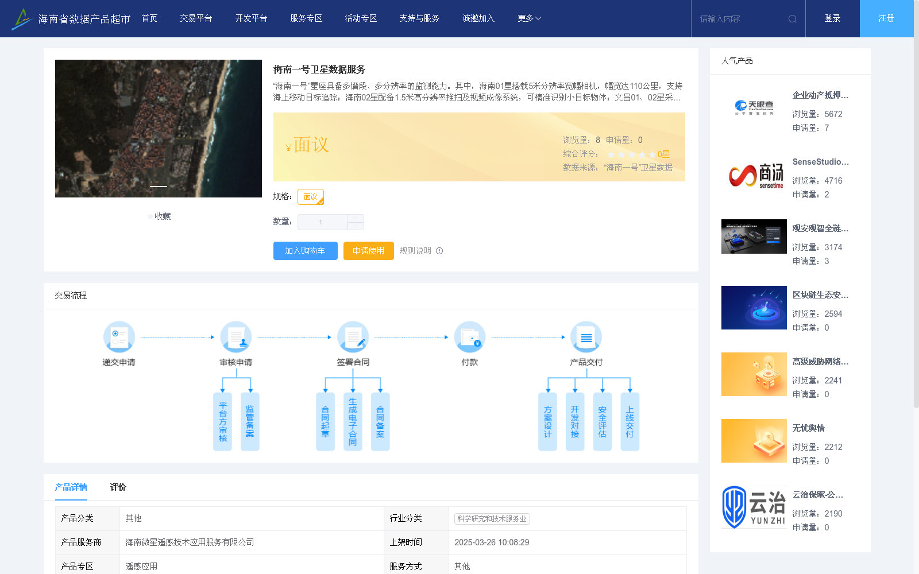The image size is (919, 574).
Task: Go to 首页 in the navigation
Action: [149, 18]
